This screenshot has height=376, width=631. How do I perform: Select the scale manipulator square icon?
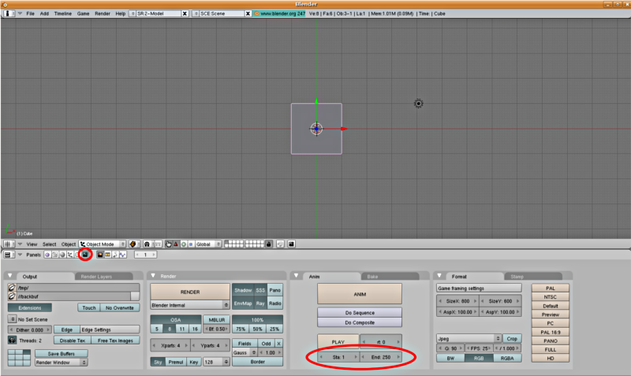click(x=191, y=244)
